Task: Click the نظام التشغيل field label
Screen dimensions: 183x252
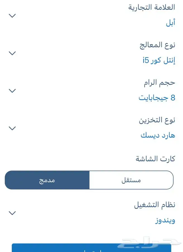Action: point(155,205)
